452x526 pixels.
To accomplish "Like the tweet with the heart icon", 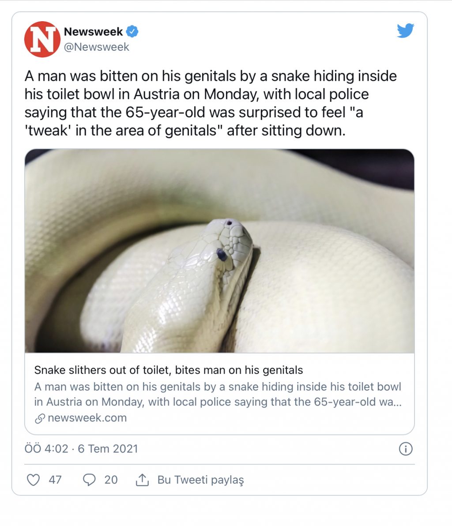I will (x=34, y=480).
